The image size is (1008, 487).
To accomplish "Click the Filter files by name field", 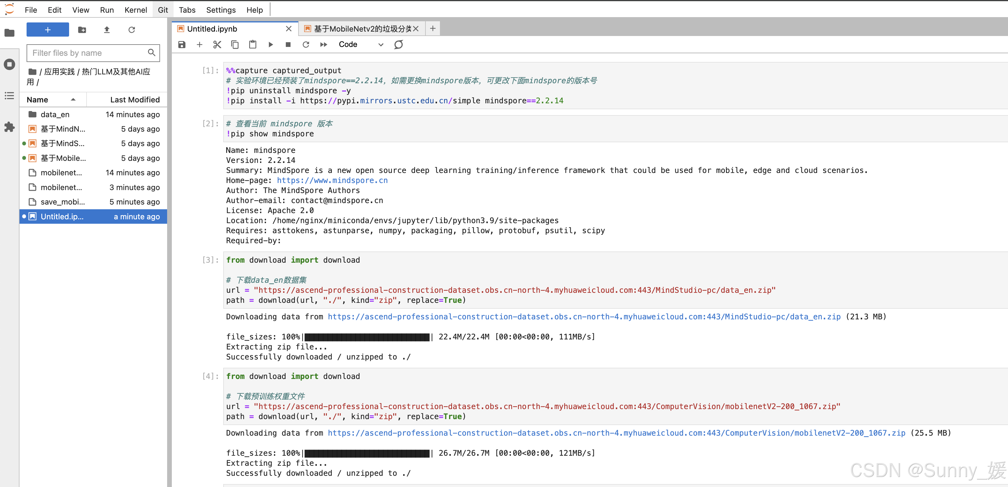I will (93, 53).
